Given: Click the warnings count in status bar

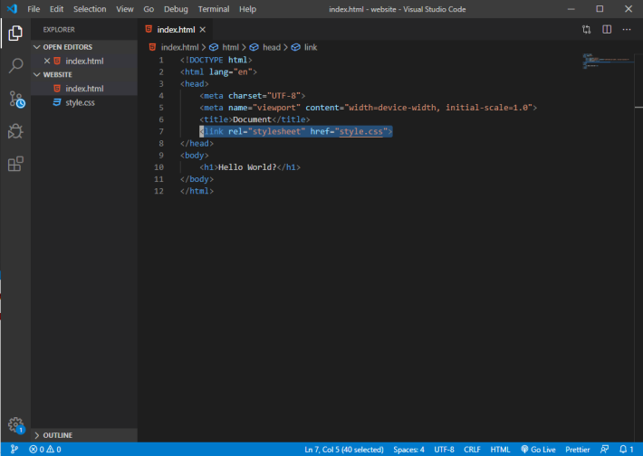Looking at the screenshot, I should 53,450.
